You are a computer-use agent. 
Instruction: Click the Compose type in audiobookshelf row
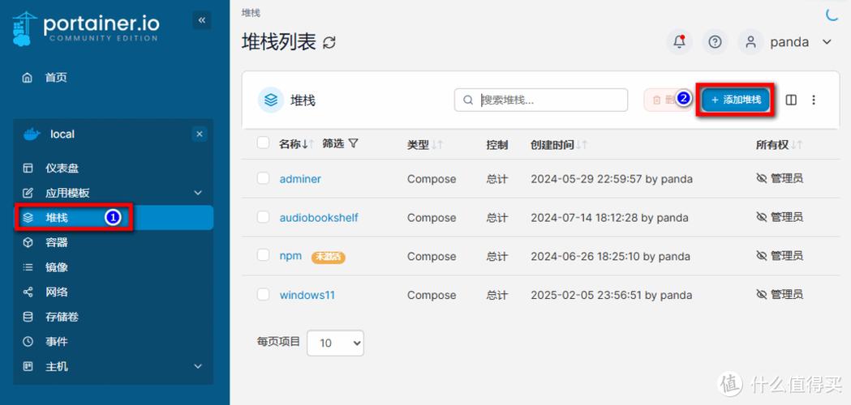[x=432, y=218]
